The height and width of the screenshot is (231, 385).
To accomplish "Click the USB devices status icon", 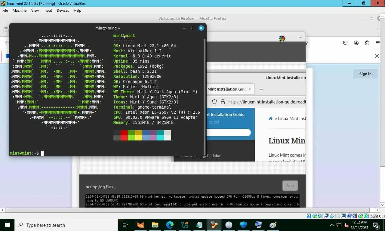I will coord(332,216).
